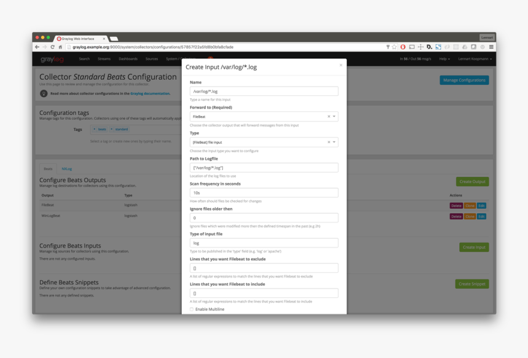Screen dimensions: 528x358
Task: Remove the standard tag
Action: click(112, 130)
